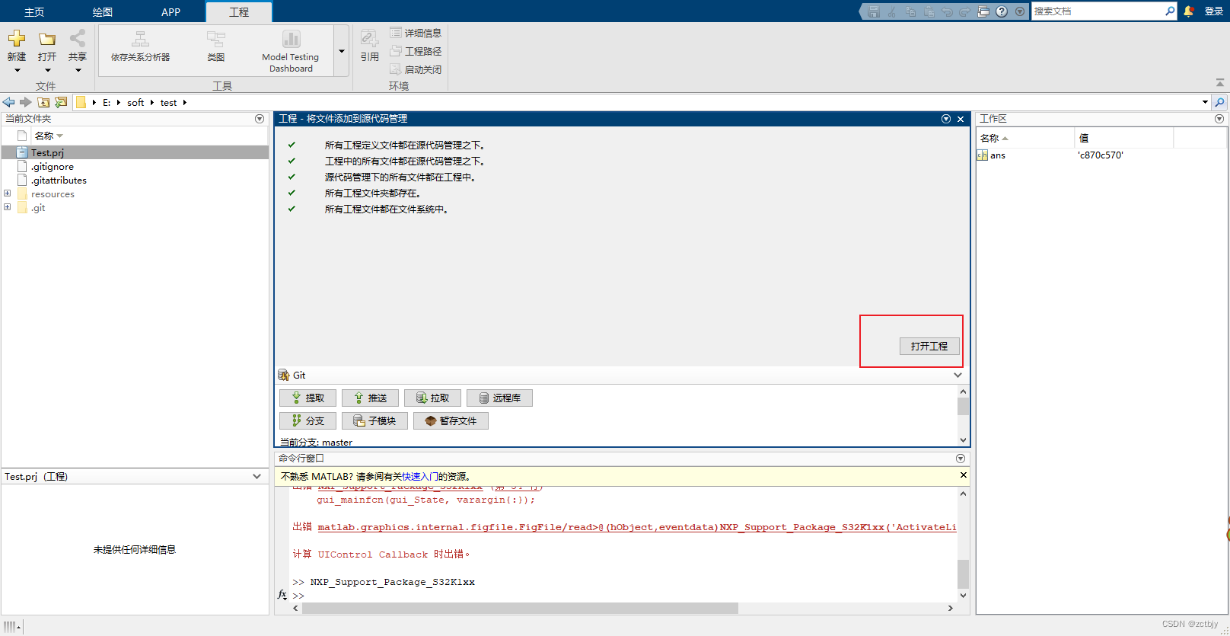Click 登录 to sign in
Viewport: 1230px width, 636px height.
[1214, 11]
